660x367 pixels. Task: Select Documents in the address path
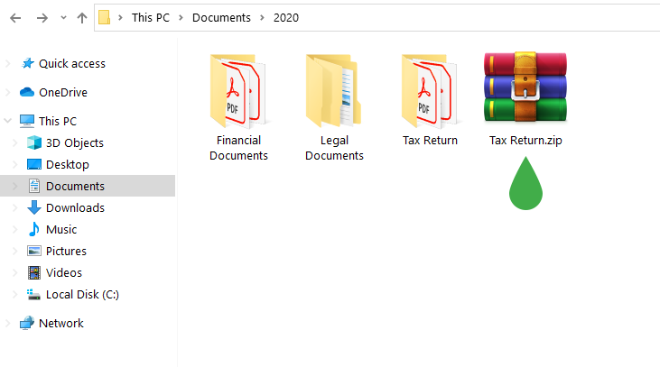(x=221, y=18)
